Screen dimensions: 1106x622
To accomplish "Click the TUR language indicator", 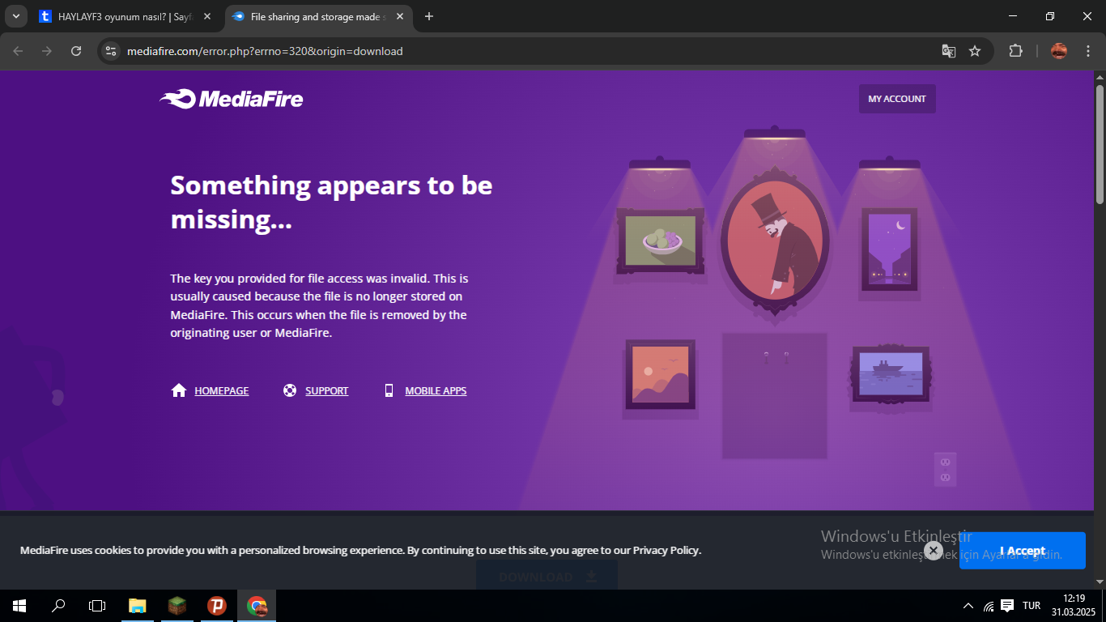I will click(x=1032, y=606).
